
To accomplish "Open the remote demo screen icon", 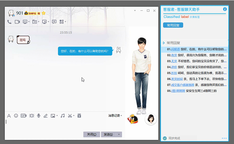I will (x=25, y=22).
